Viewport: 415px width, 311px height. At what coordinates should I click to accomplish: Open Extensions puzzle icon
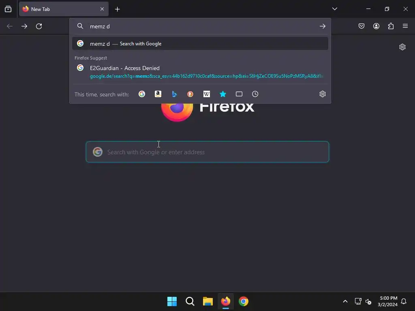point(391,26)
